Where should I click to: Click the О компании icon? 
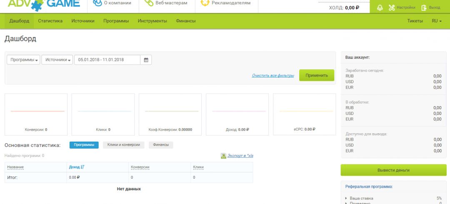point(97,3)
